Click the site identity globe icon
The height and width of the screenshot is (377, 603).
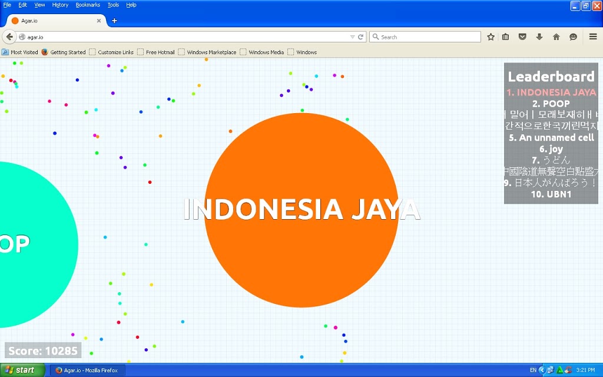click(22, 37)
